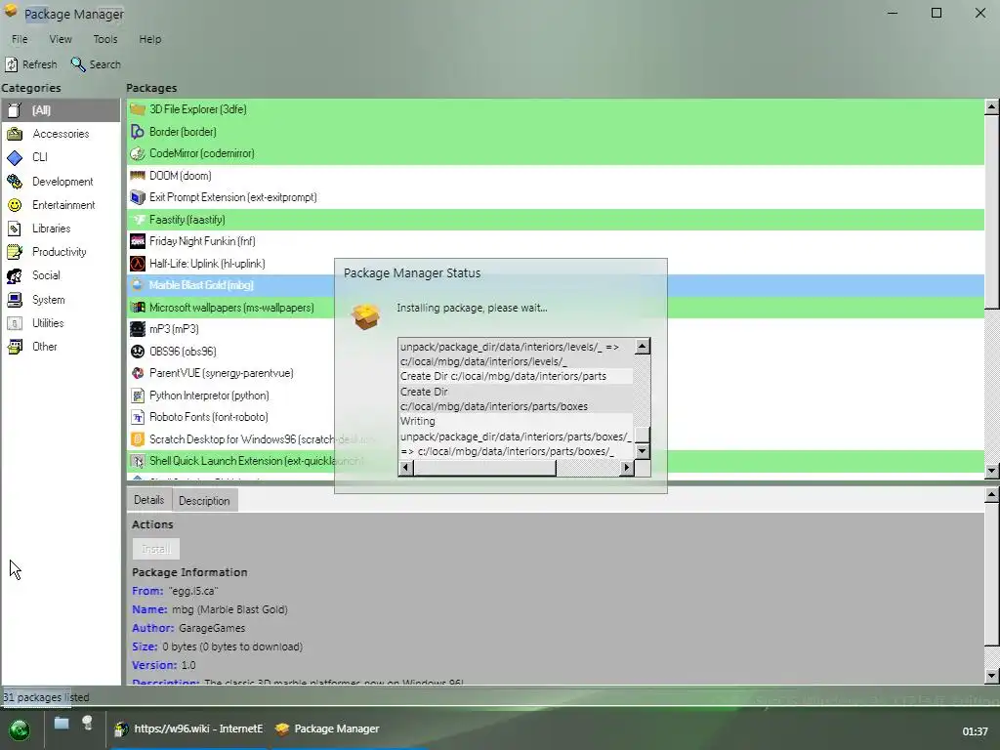Image resolution: width=1000 pixels, height=750 pixels.
Task: Click the Refresh toolbar icon
Action: [12, 64]
